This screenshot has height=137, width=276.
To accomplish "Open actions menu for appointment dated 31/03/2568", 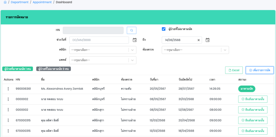I will (x=8, y=99).
